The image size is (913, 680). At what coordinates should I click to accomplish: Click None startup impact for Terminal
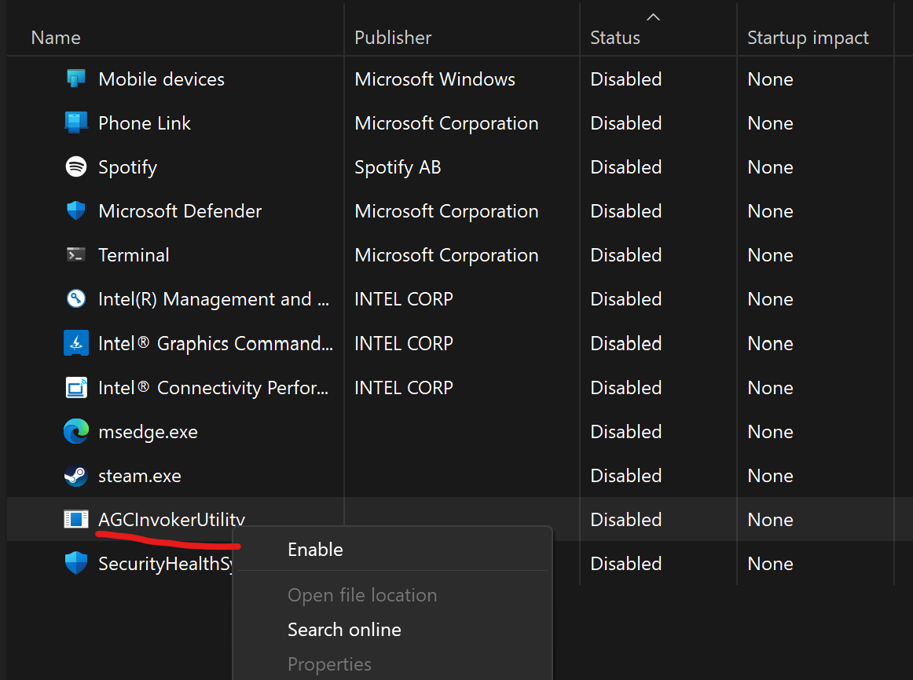point(770,255)
